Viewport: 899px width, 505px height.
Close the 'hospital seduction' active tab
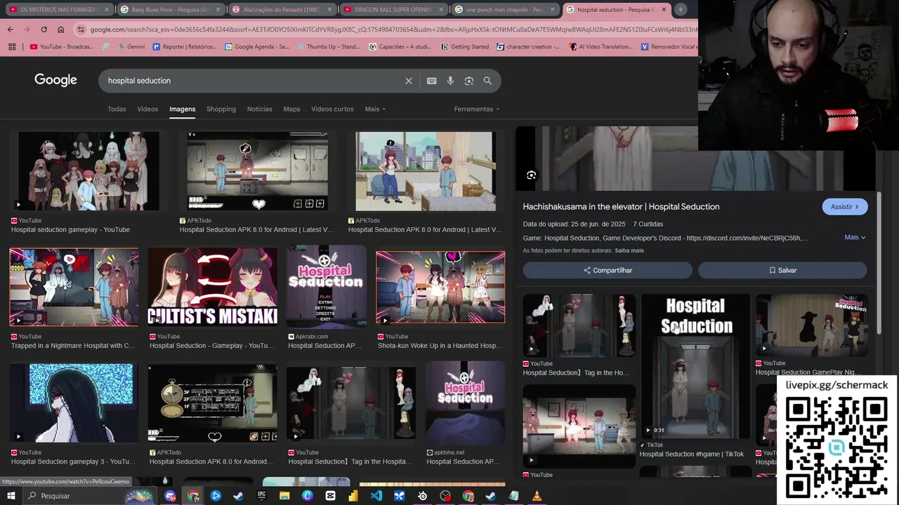click(x=664, y=10)
